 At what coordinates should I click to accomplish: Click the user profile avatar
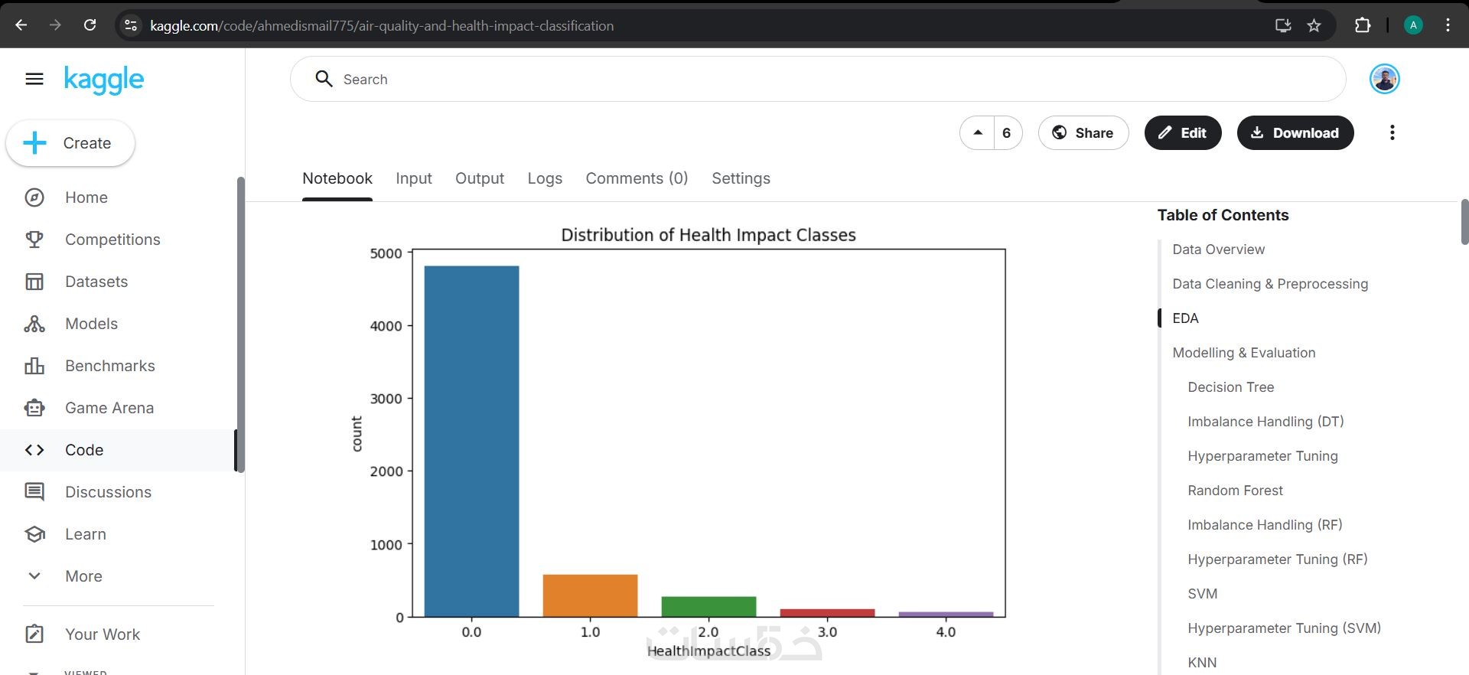pos(1384,79)
